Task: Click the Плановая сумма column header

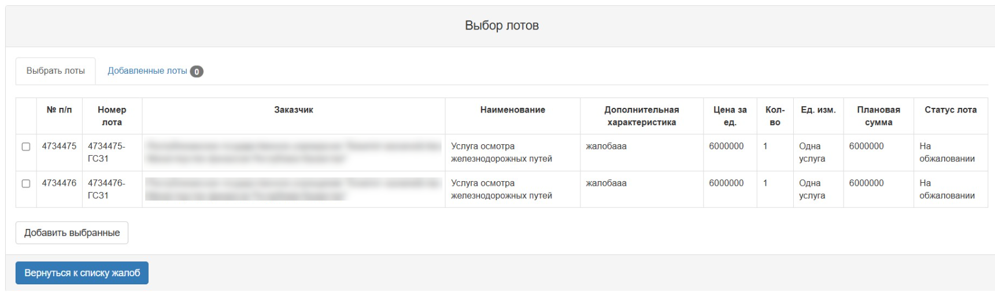Action: [878, 116]
